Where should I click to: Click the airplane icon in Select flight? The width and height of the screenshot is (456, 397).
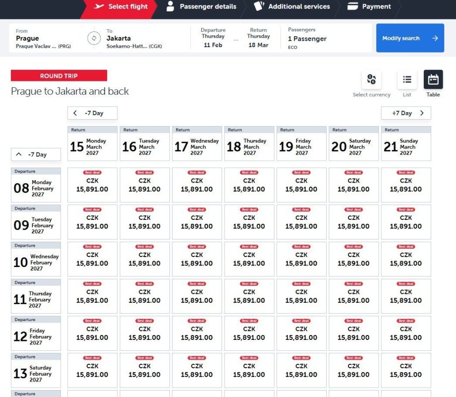99,6
